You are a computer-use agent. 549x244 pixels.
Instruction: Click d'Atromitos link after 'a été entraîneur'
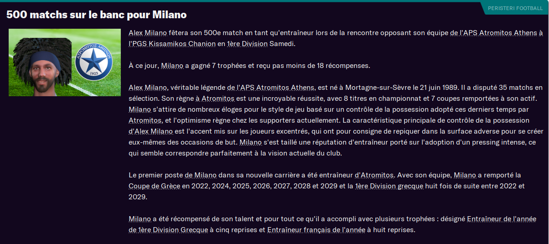(374, 175)
